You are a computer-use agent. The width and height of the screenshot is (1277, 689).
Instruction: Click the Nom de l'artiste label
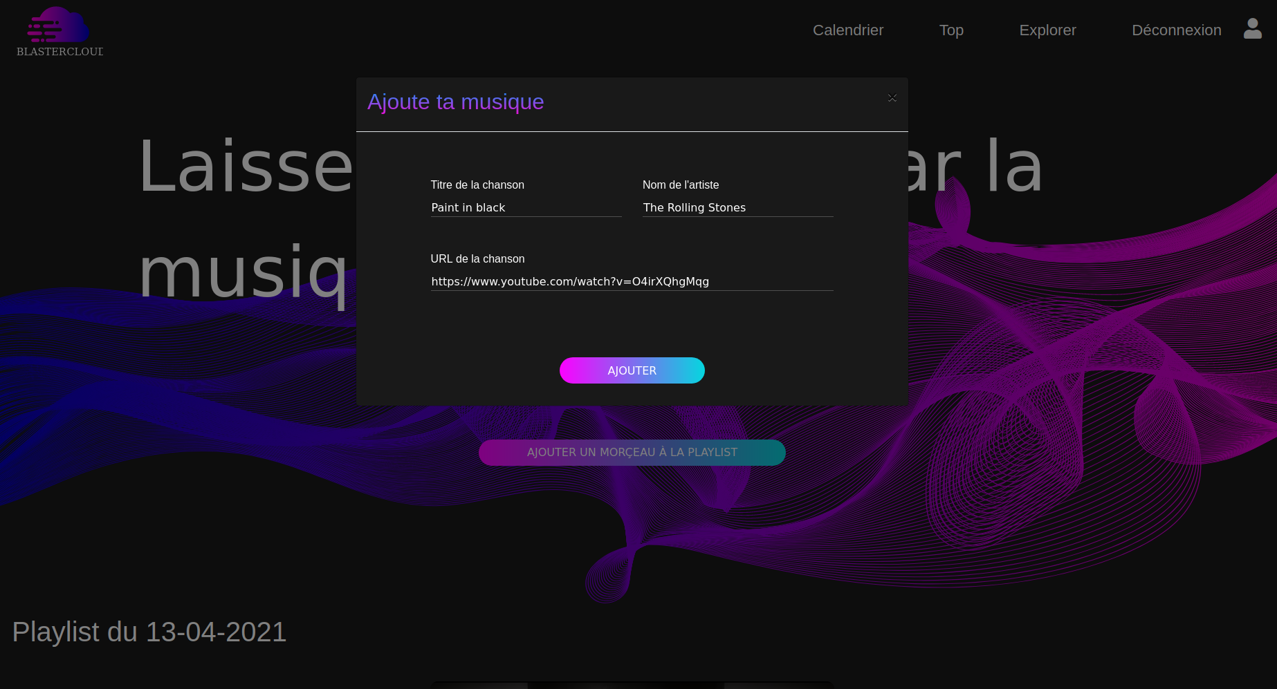click(681, 185)
